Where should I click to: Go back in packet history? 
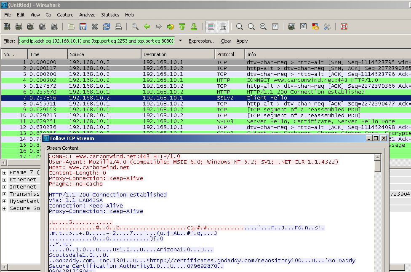pos(147,27)
